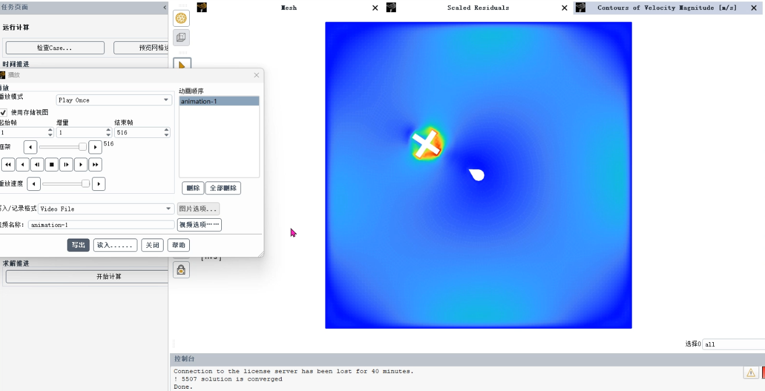Click the video name input field
This screenshot has width=765, height=391.
[101, 225]
